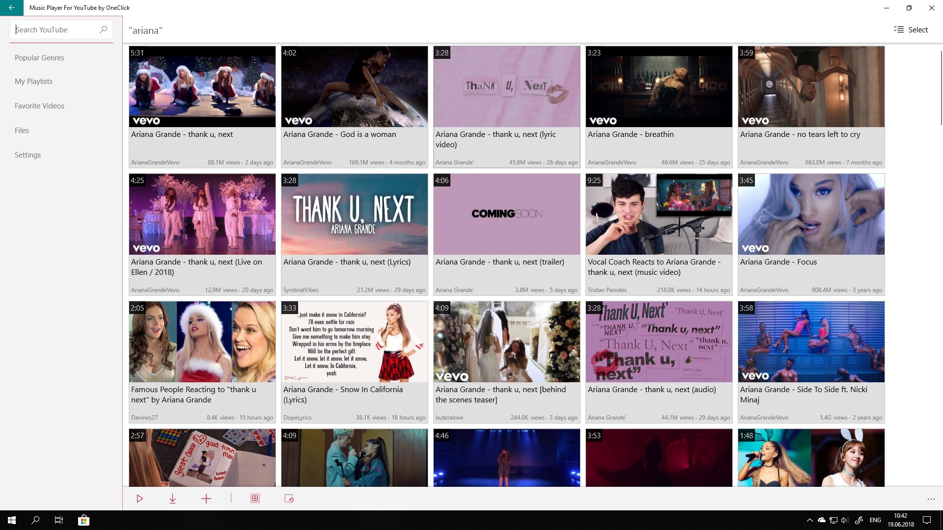Screen dimensions: 943x530
Task: Open Task View on the taskbar
Action: point(59,520)
